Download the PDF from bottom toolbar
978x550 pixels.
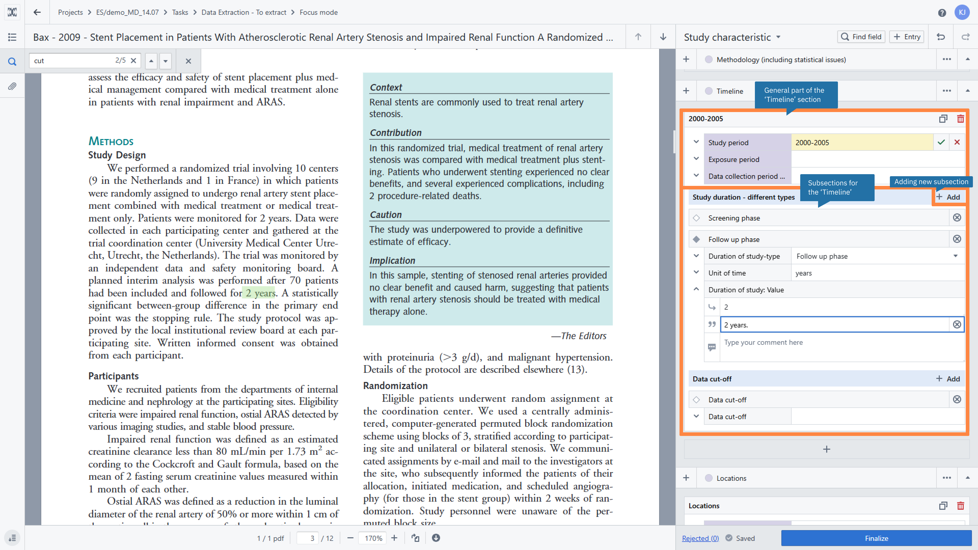(436, 538)
